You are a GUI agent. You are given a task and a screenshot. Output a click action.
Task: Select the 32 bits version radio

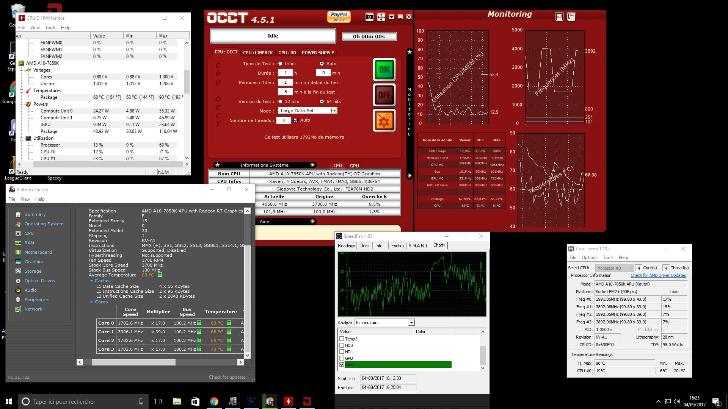280,101
